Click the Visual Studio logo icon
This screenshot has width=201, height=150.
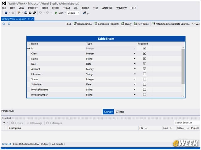4,3
